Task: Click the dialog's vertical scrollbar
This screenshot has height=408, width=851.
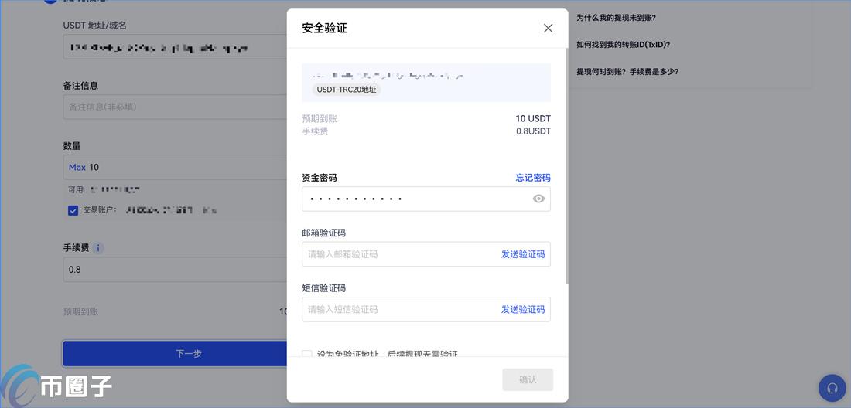Action: tap(566, 165)
